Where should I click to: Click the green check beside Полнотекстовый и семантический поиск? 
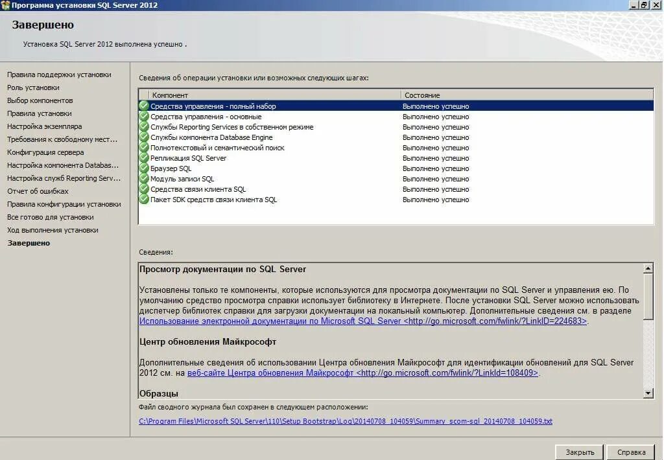click(144, 148)
